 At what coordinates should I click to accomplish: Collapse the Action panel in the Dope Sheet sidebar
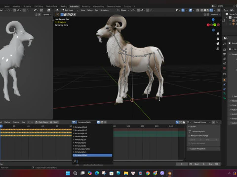(x=204, y=126)
